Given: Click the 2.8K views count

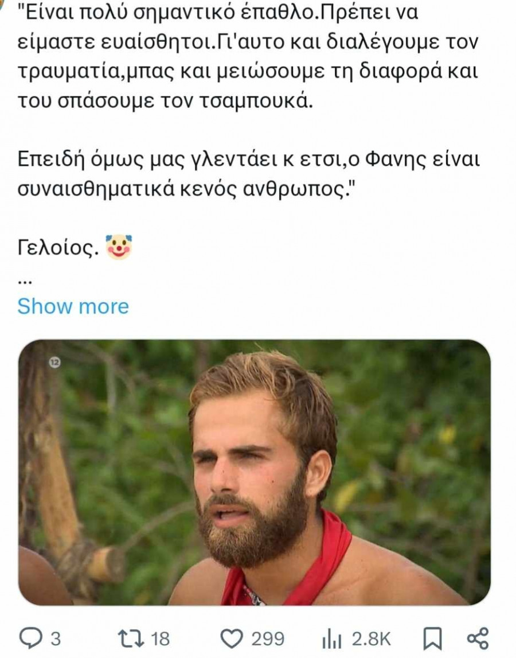Looking at the screenshot, I should 372,639.
